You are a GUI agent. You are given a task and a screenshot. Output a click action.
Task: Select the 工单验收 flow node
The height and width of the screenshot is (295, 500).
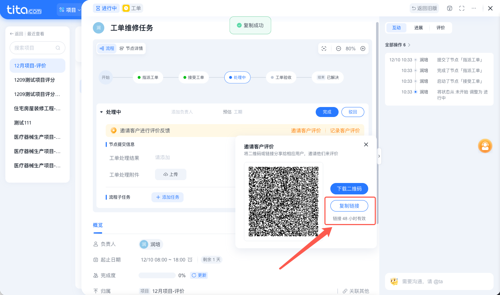(281, 77)
